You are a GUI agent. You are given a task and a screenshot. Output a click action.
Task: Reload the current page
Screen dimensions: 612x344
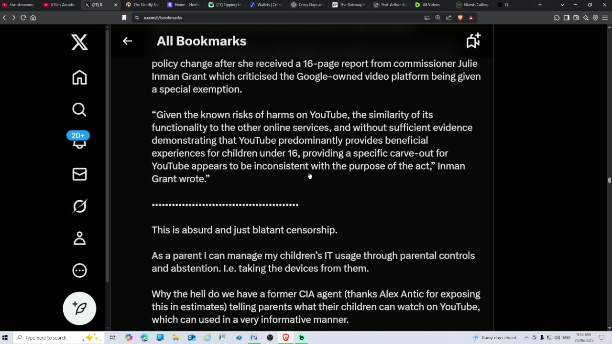coord(23,18)
